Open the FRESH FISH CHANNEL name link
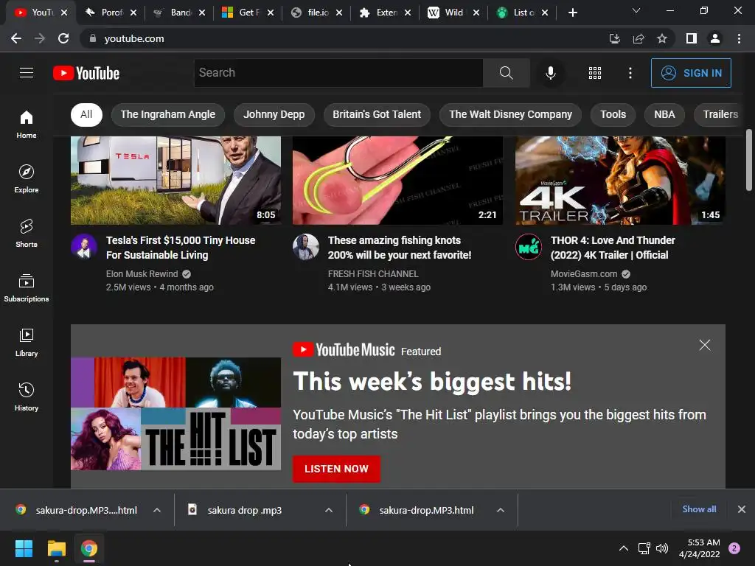The height and width of the screenshot is (566, 755). click(373, 274)
